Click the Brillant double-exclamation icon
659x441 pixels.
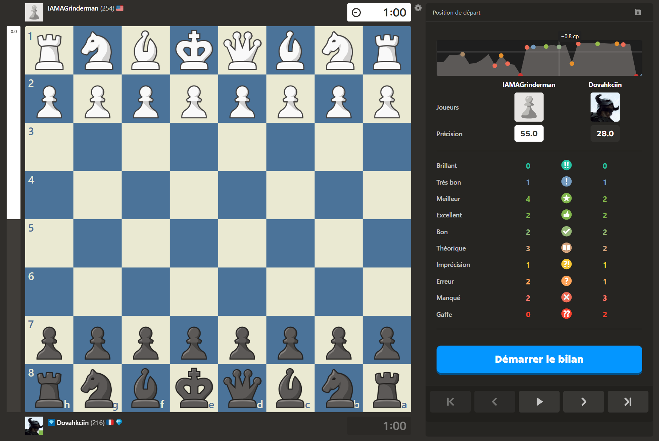tap(566, 165)
